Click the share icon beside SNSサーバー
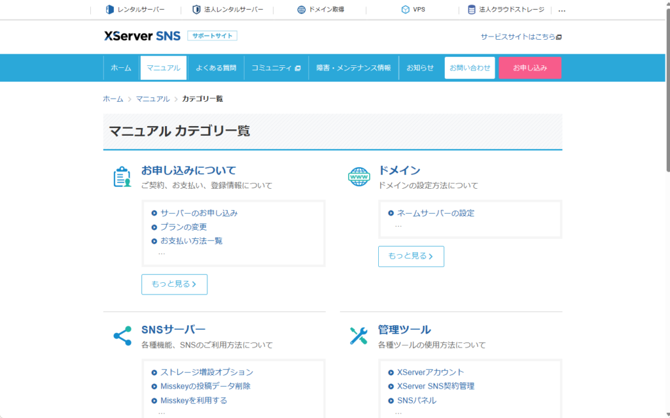This screenshot has width=670, height=418. click(x=122, y=336)
